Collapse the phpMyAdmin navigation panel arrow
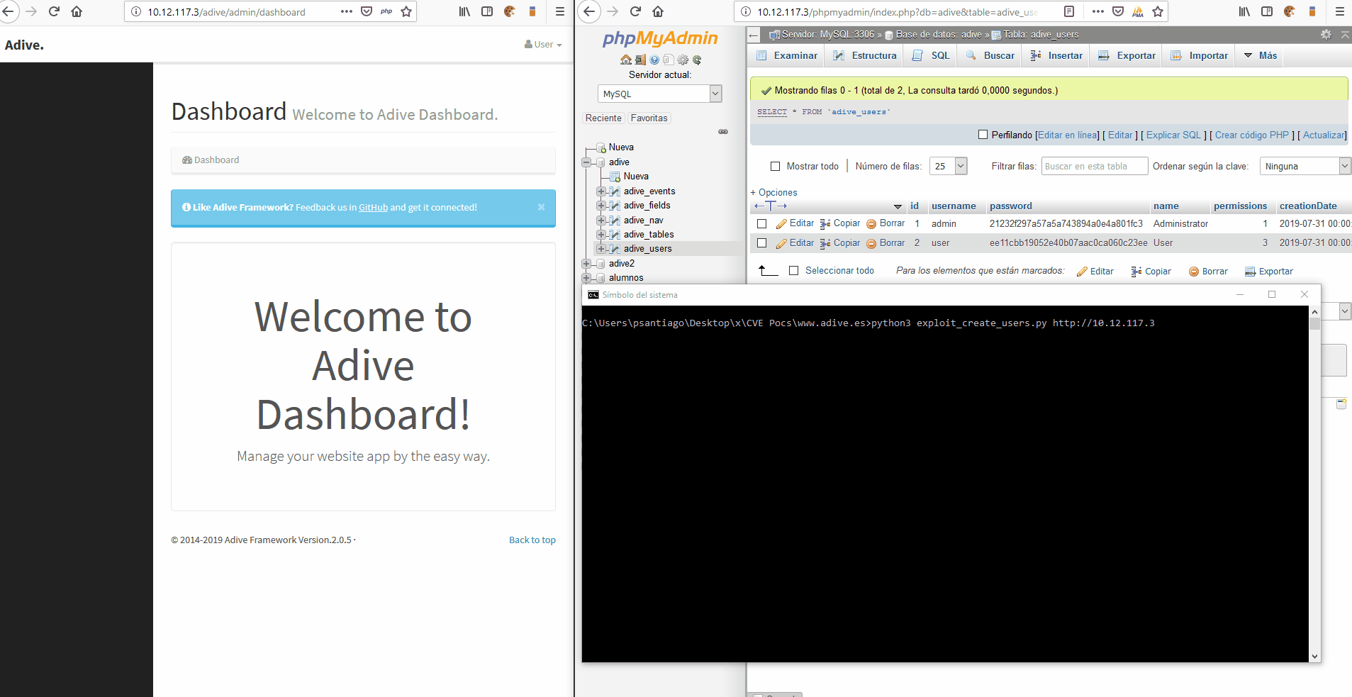Image resolution: width=1352 pixels, height=697 pixels. [754, 35]
